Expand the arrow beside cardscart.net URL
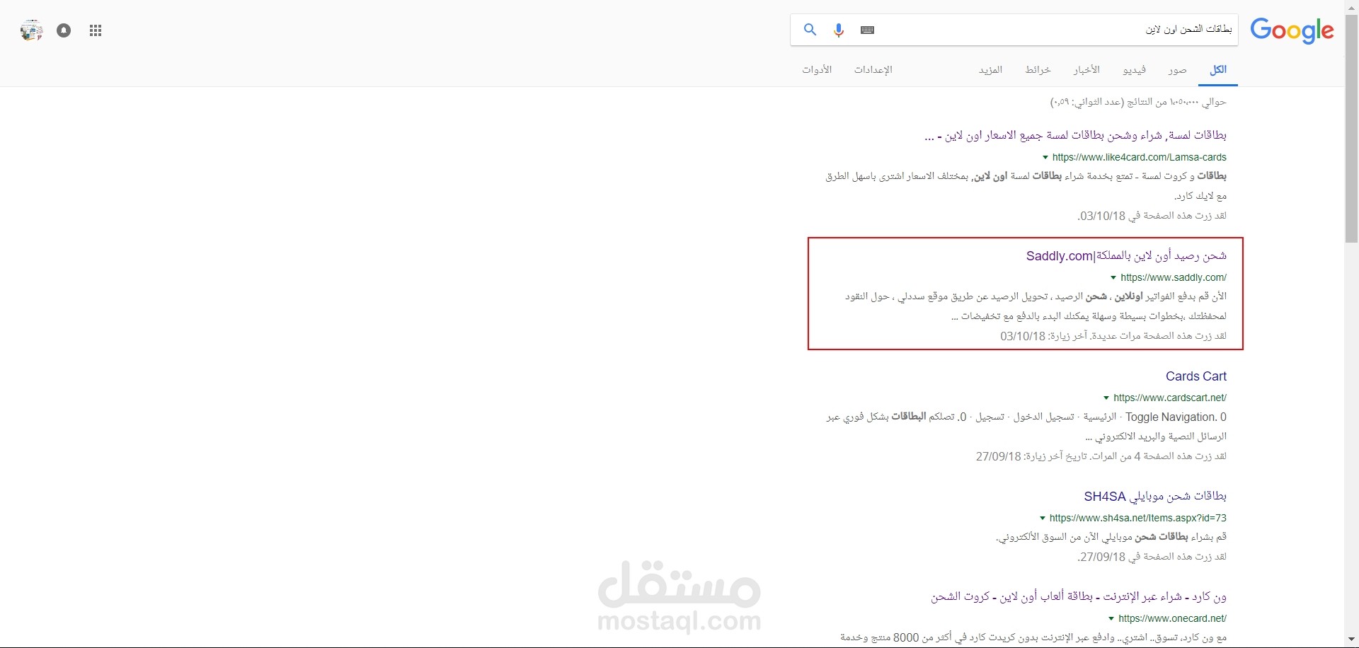The height and width of the screenshot is (648, 1359). [x=1106, y=398]
